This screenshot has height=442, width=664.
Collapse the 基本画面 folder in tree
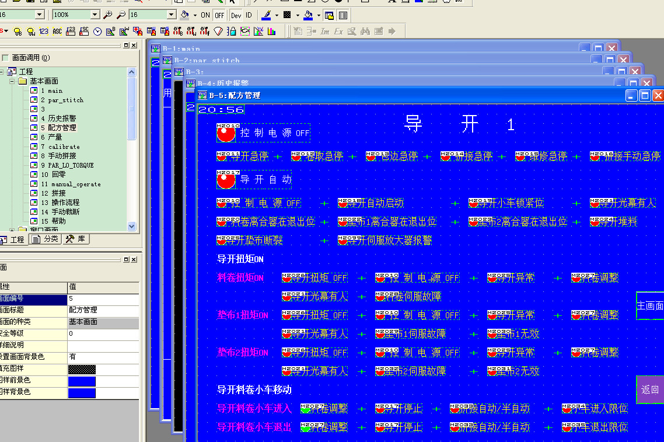13,81
